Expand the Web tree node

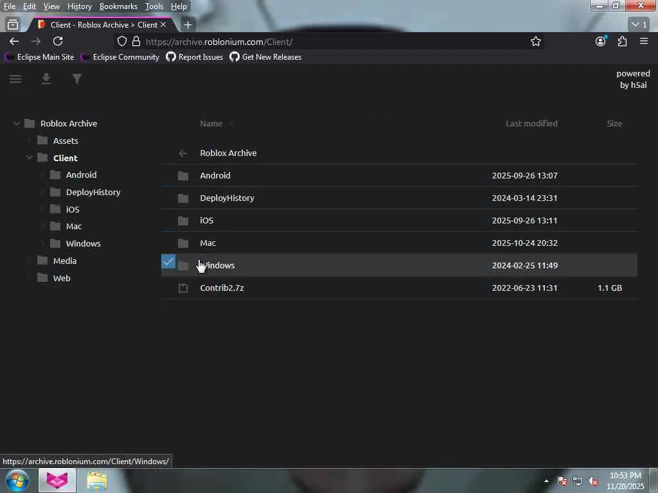pos(29,277)
